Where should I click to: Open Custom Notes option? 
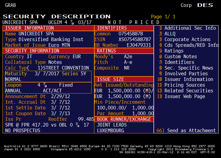pyautogui.click(x=178, y=57)
